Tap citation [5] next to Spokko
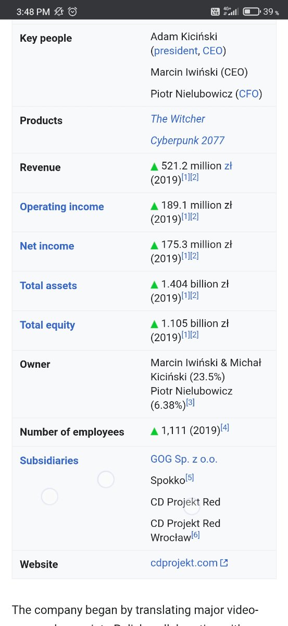 (190, 477)
